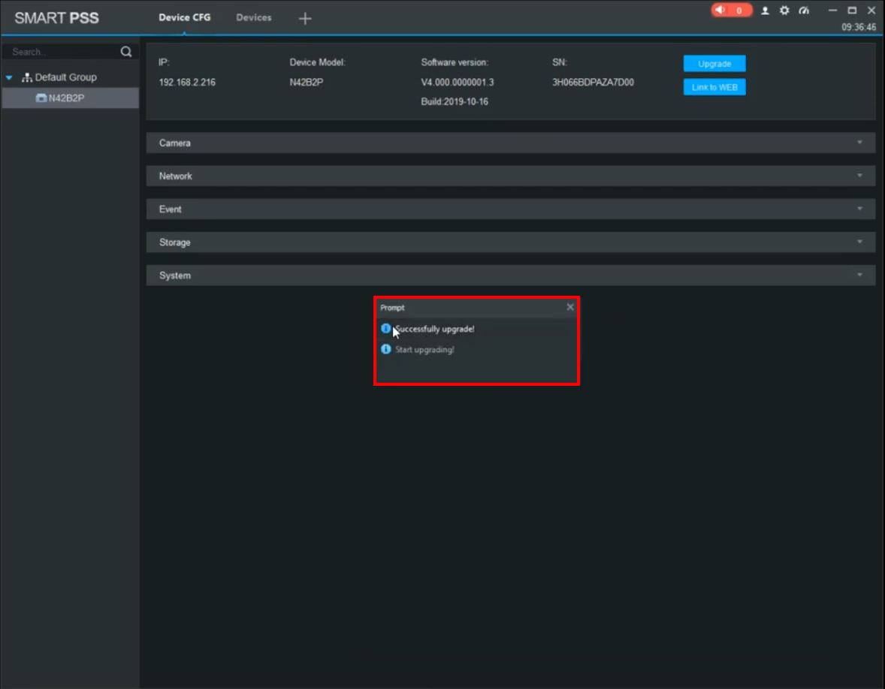Expand the Network section
This screenshot has width=885, height=689.
tap(510, 176)
